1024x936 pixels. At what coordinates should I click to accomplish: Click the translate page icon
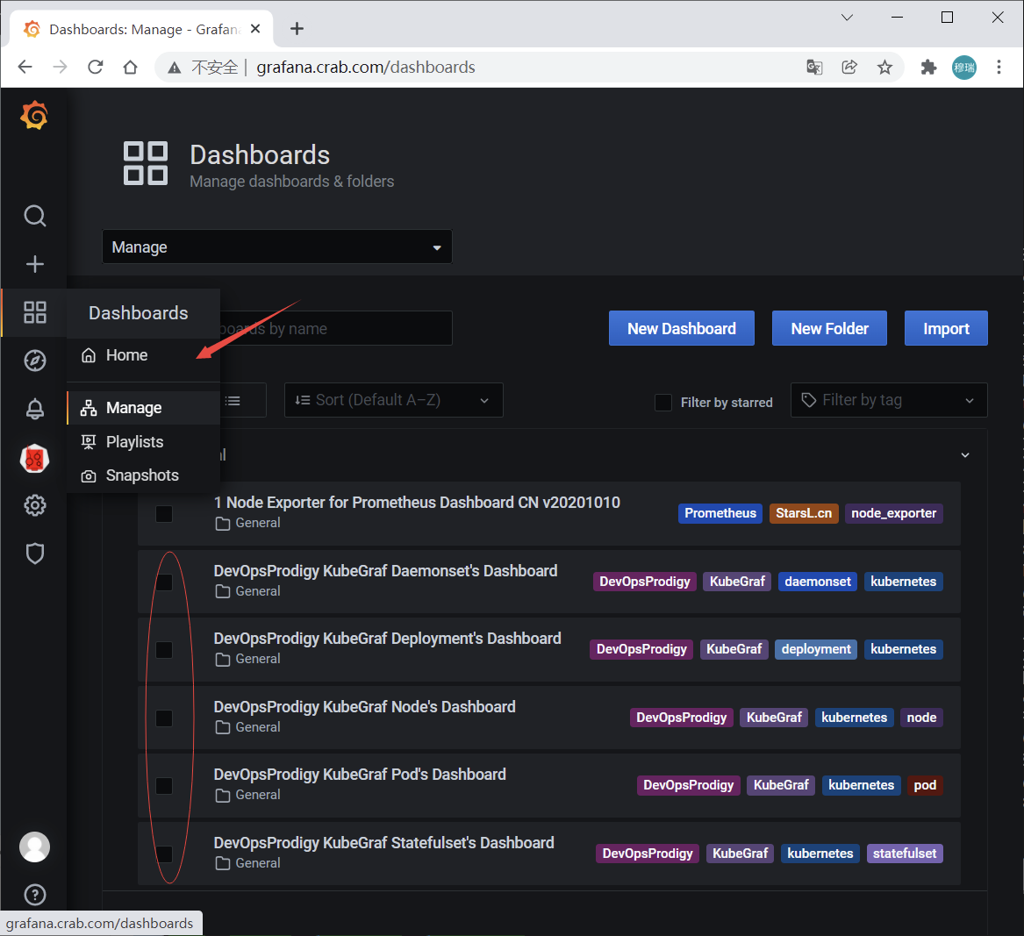point(813,67)
